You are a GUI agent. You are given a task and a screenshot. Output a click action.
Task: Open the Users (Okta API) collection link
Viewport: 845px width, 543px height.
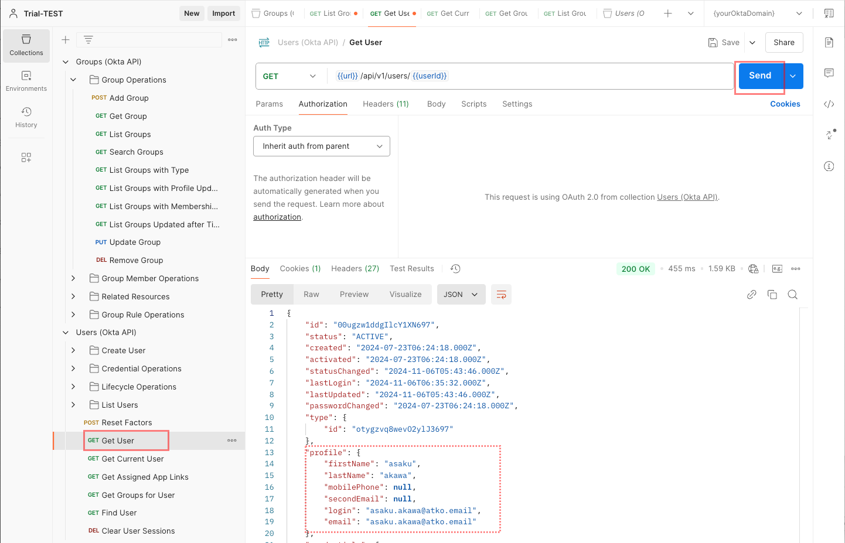tap(687, 197)
